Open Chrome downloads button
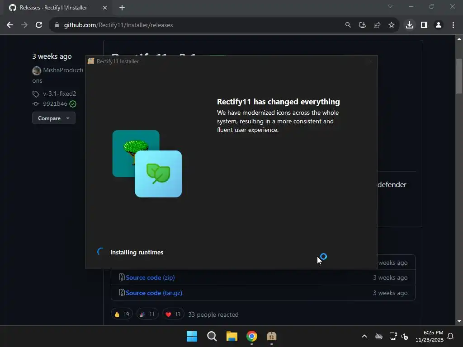Image resolution: width=463 pixels, height=347 pixels. [410, 25]
